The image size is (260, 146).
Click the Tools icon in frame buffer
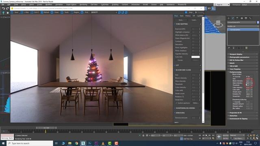62,13
